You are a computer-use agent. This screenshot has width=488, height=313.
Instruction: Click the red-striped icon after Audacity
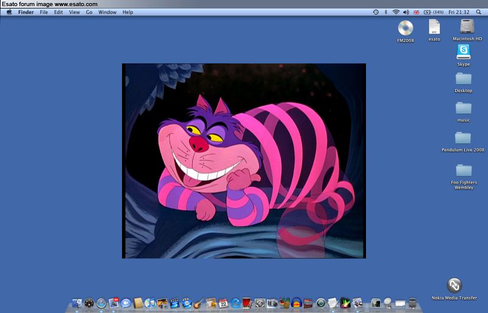(x=308, y=303)
